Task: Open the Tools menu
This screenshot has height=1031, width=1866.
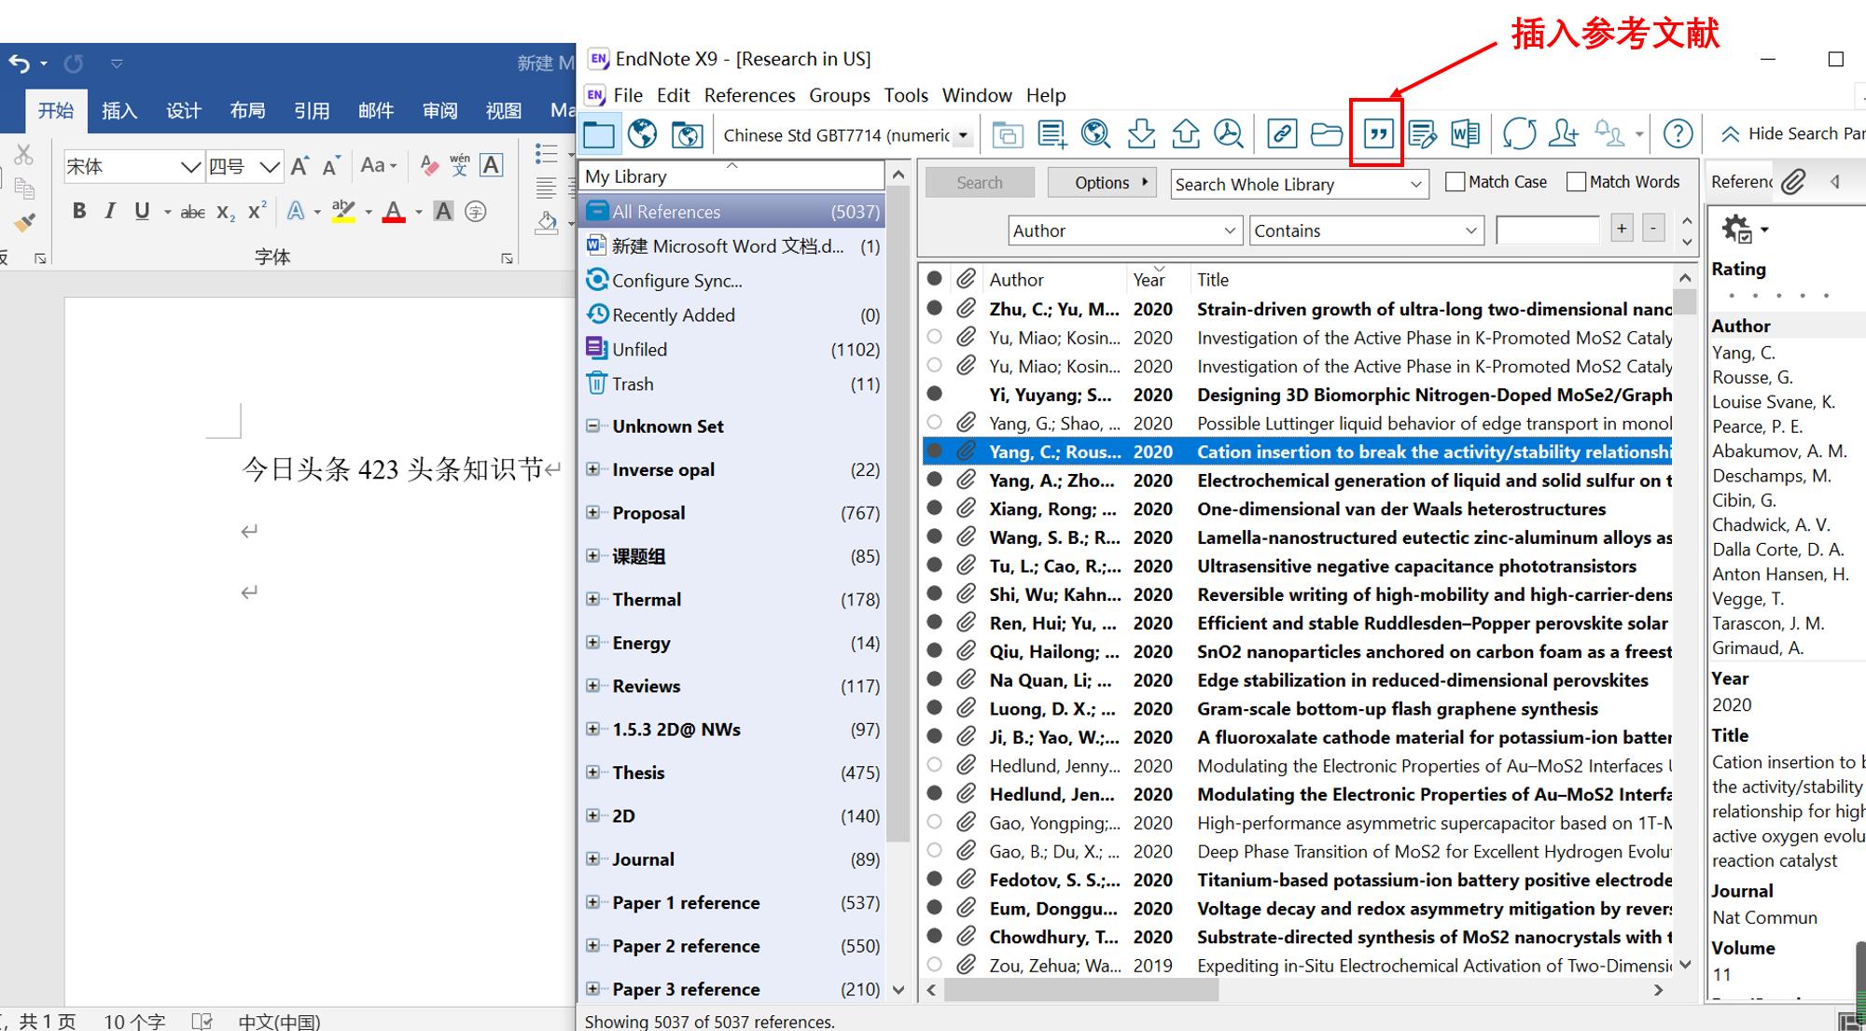Action: [905, 95]
